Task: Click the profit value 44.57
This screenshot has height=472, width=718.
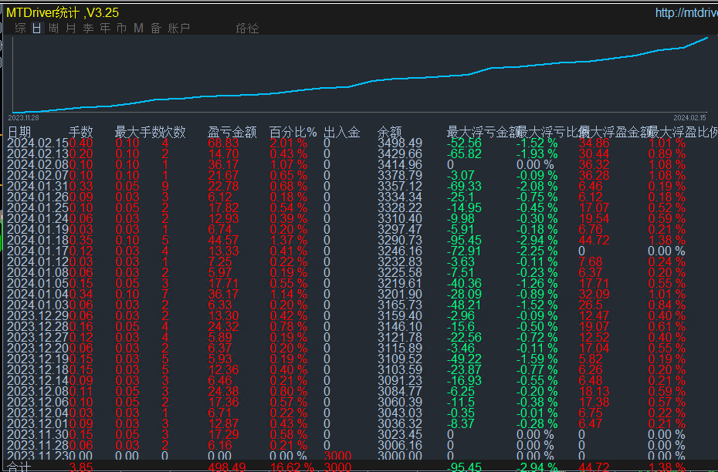Action: 223,240
